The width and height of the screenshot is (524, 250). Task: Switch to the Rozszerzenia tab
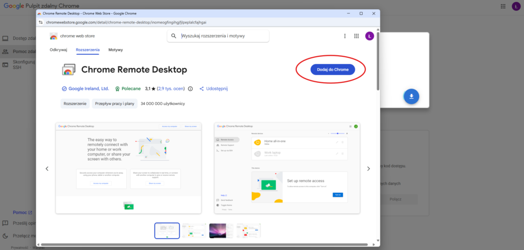coord(88,50)
